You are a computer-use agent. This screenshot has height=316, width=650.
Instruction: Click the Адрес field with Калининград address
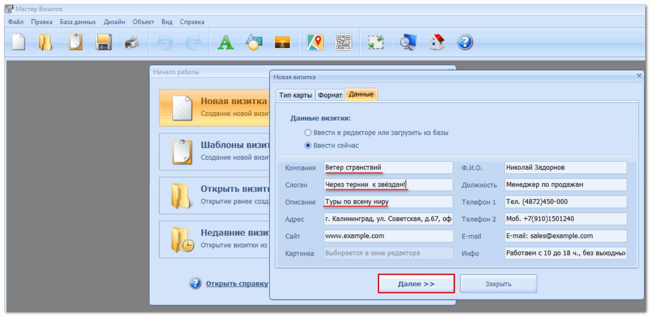click(388, 219)
